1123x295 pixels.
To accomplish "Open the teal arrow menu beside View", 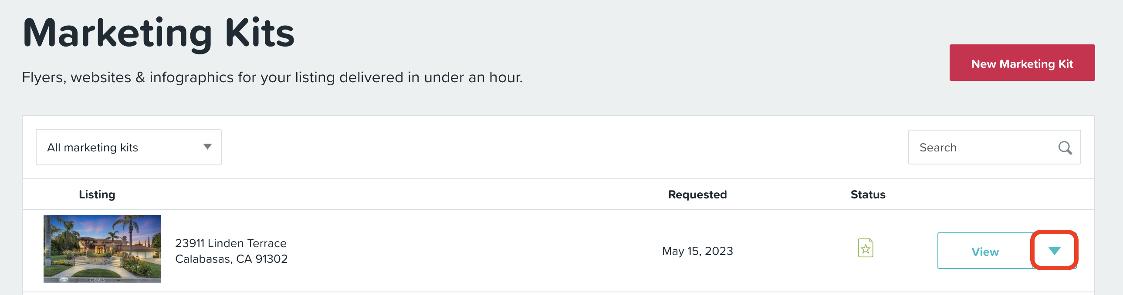I will coord(1054,251).
